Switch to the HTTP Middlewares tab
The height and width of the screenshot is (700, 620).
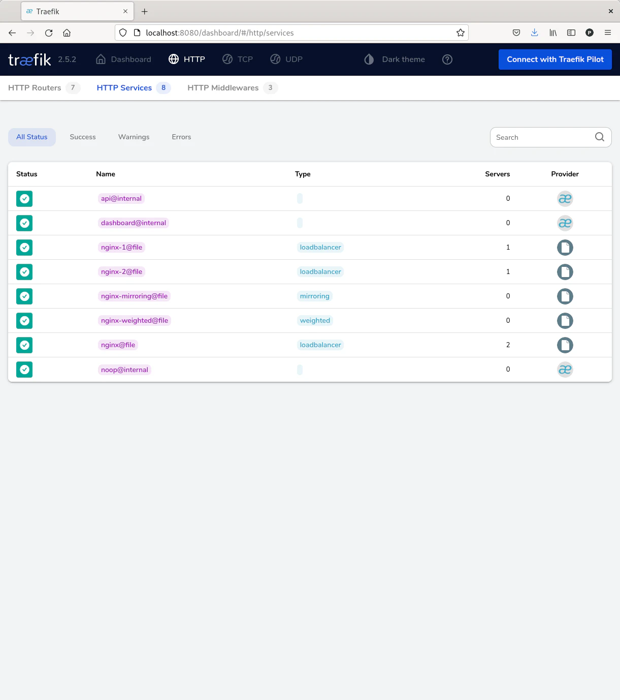click(x=223, y=88)
